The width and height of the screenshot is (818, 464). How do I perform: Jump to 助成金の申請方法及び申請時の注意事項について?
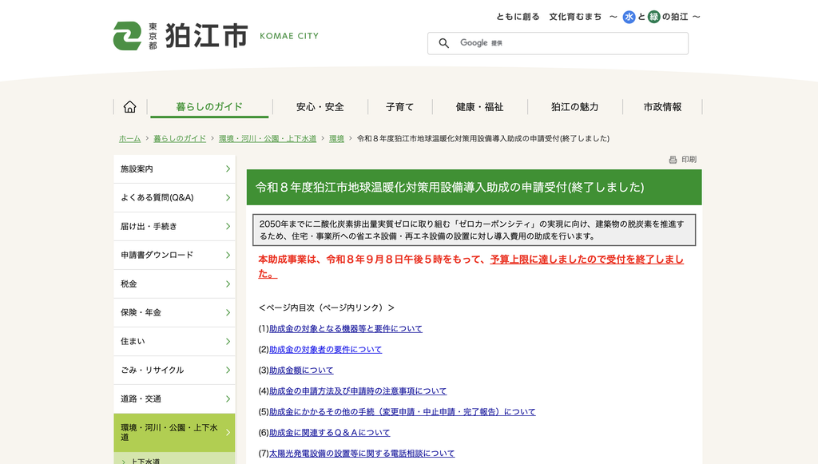[x=358, y=391]
